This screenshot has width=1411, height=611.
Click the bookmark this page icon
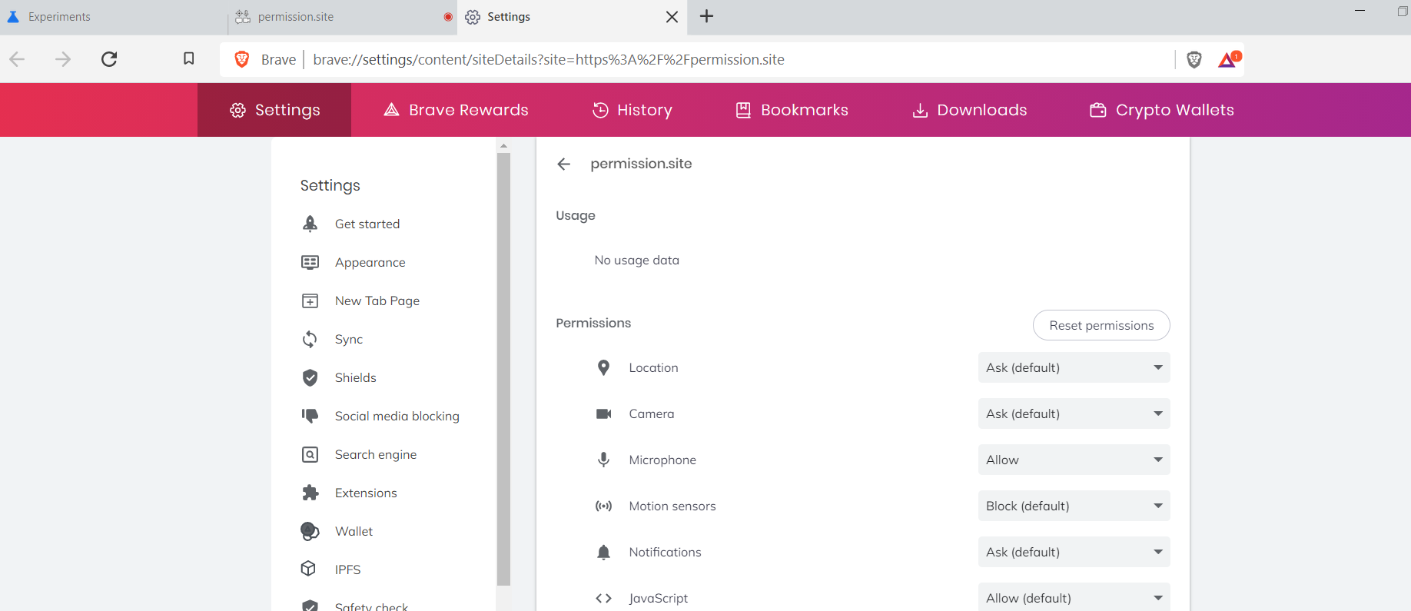(x=188, y=58)
